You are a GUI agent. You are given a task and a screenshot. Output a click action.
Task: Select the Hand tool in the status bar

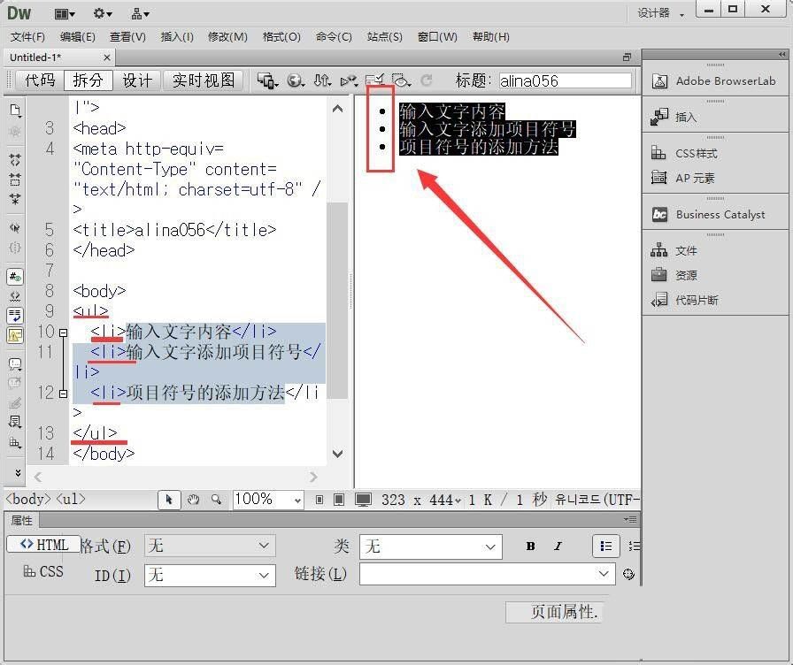coord(192,500)
